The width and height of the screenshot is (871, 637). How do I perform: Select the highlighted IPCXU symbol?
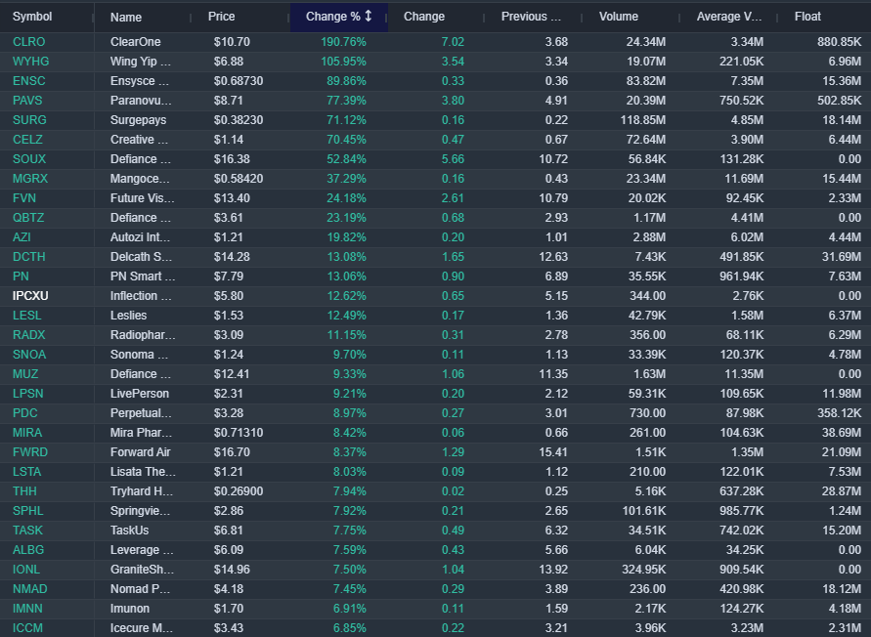pyautogui.click(x=30, y=296)
